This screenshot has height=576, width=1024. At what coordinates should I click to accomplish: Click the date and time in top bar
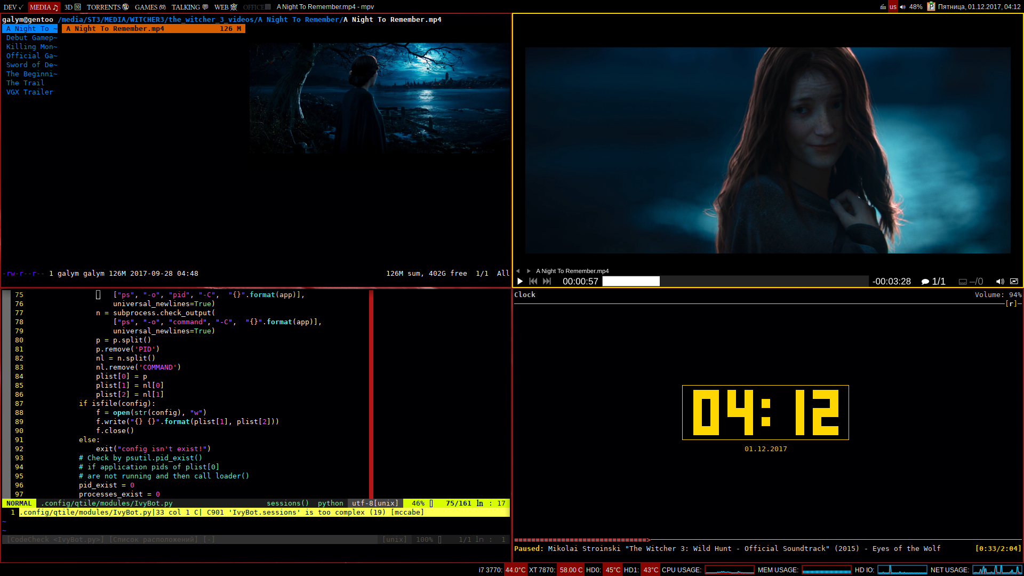pos(979,7)
